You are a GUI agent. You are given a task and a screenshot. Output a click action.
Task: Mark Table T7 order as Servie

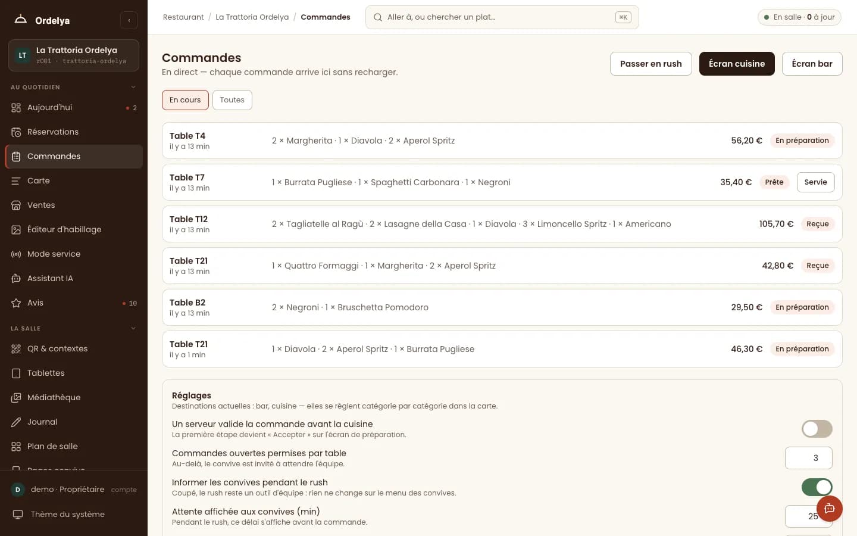[815, 182]
